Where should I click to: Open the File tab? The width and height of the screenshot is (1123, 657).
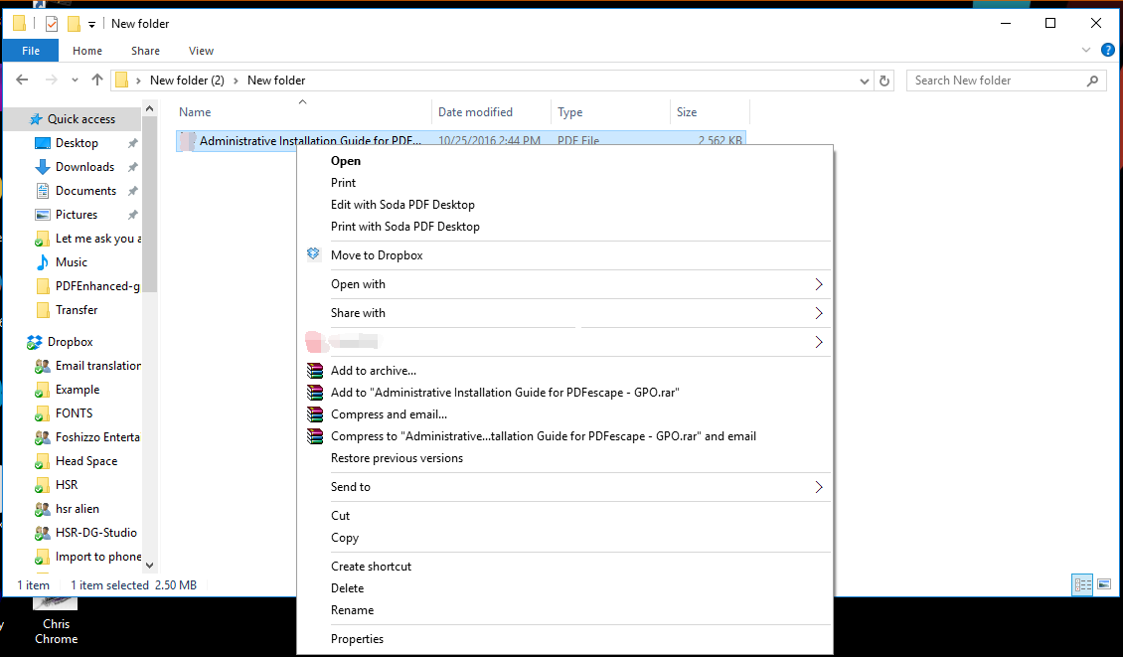pyautogui.click(x=31, y=50)
